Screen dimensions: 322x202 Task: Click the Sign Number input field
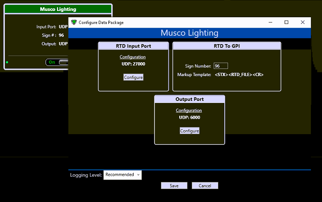pyautogui.click(x=221, y=66)
